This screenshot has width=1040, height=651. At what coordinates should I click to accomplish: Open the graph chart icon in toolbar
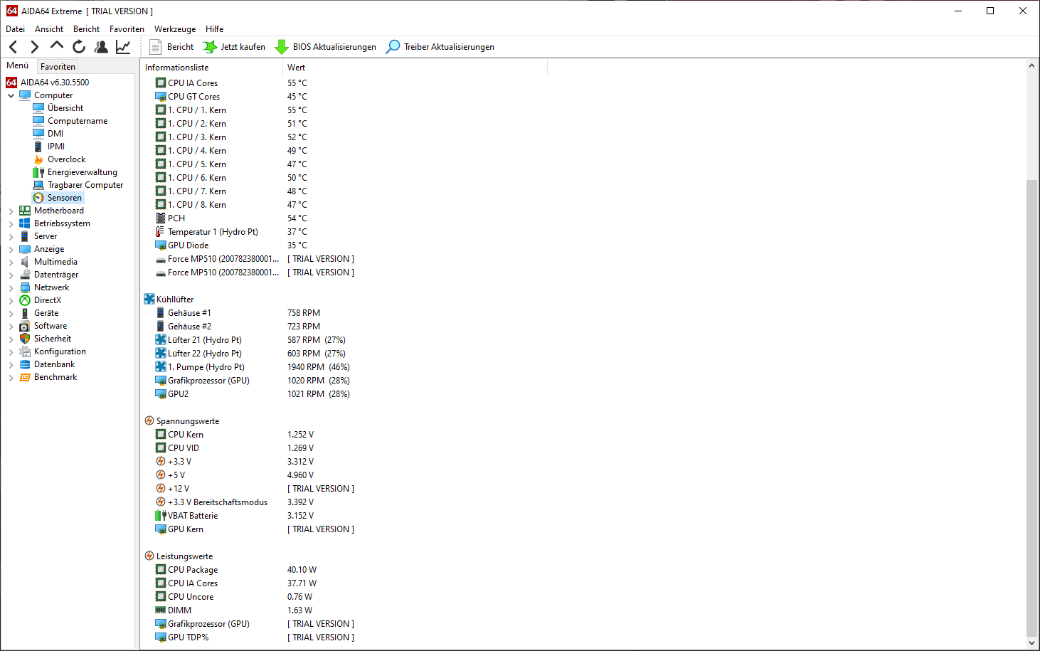pyautogui.click(x=123, y=47)
